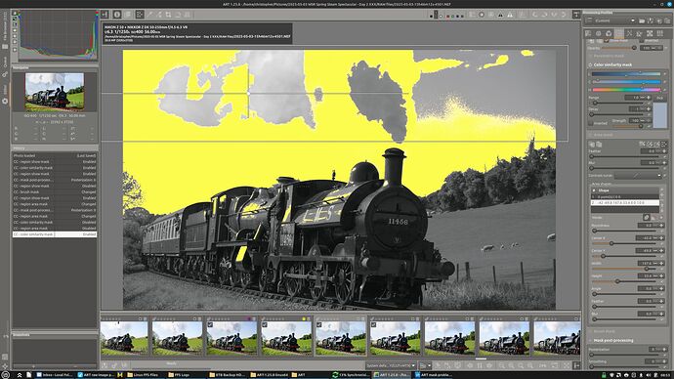Click the image info 'i' toolbar icon

tap(117, 15)
